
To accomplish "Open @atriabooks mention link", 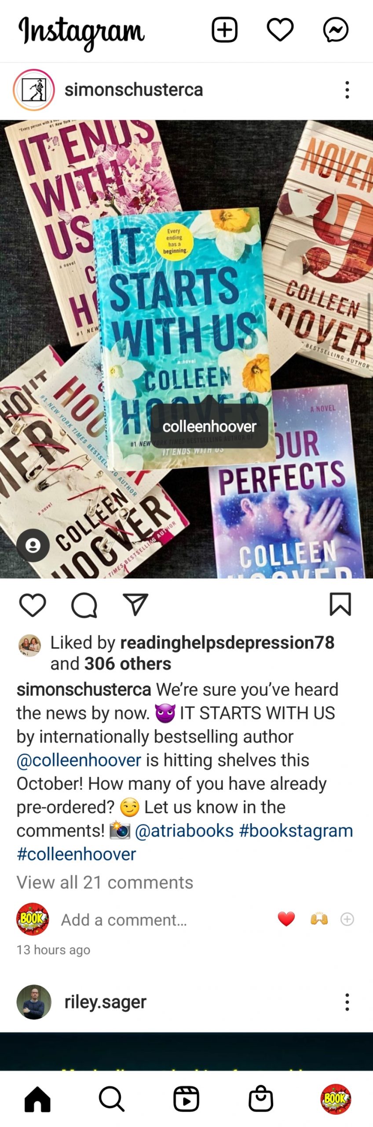I will click(184, 831).
